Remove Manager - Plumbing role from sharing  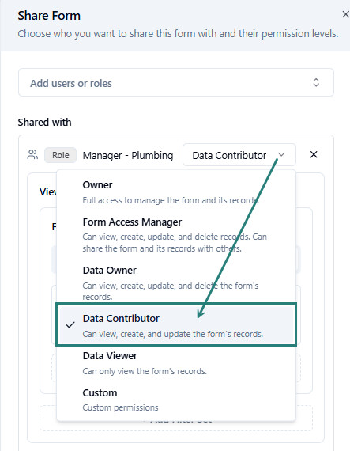[314, 155]
